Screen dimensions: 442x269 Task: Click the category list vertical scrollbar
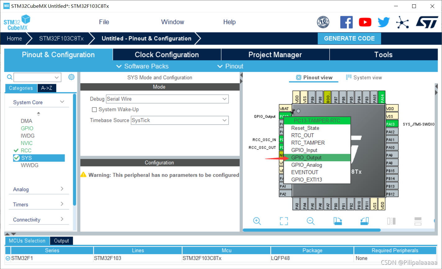[x=75, y=149]
